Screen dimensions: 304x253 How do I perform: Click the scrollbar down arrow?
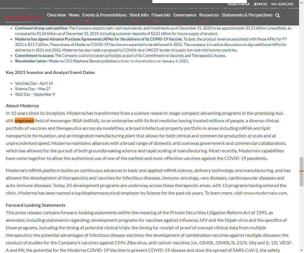(301, 250)
